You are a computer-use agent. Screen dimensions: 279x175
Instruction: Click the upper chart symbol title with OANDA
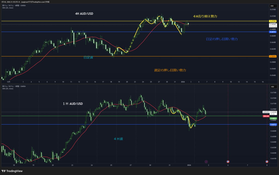(14, 5)
